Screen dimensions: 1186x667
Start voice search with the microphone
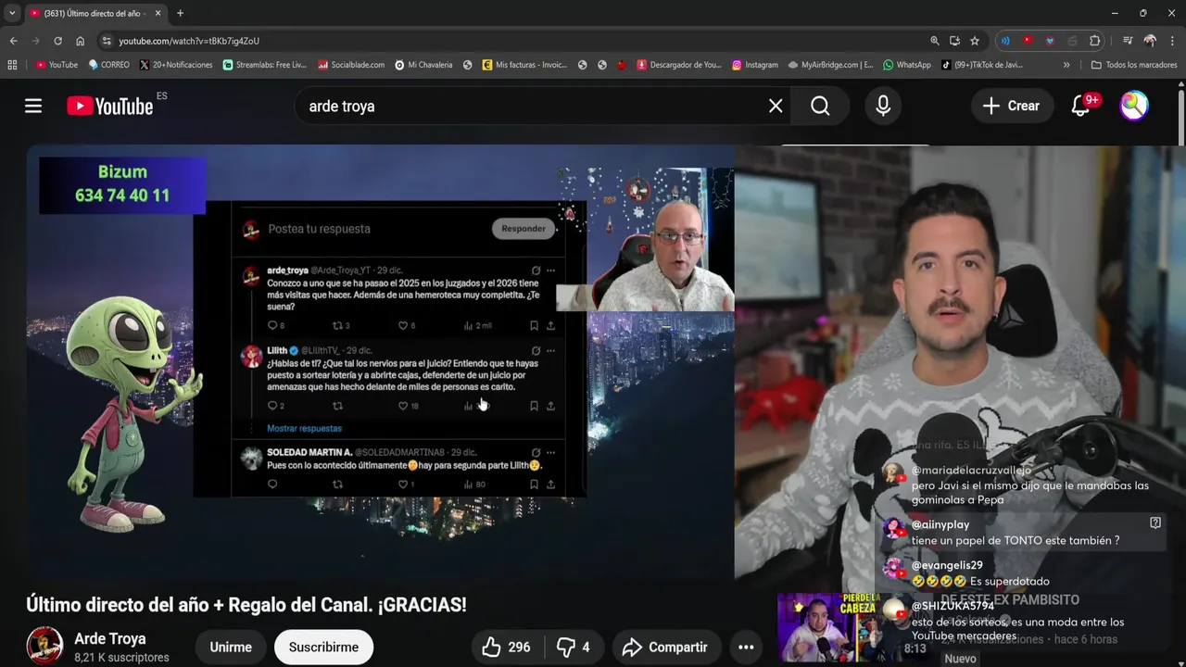883,106
